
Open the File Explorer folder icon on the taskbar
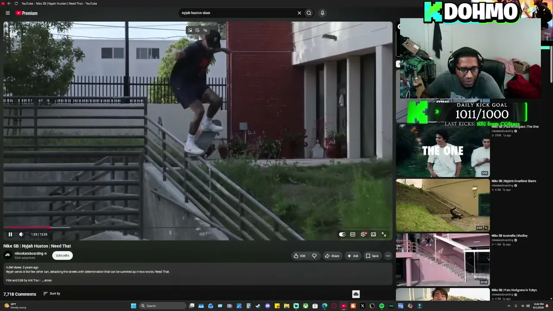[x=286, y=306]
